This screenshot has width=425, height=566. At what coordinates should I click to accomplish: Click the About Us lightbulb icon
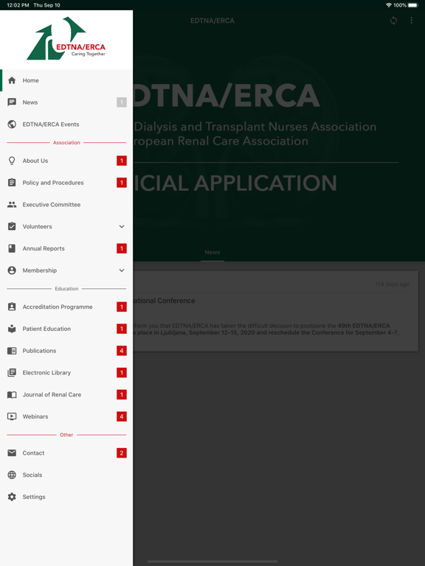12,161
